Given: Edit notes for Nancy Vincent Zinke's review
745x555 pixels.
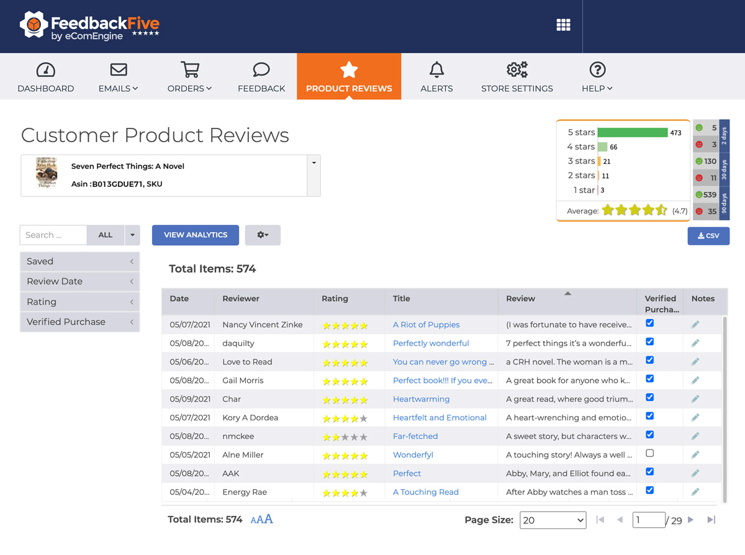Looking at the screenshot, I should point(695,324).
